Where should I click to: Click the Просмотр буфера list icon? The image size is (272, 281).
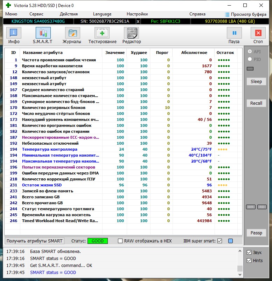[227, 14]
